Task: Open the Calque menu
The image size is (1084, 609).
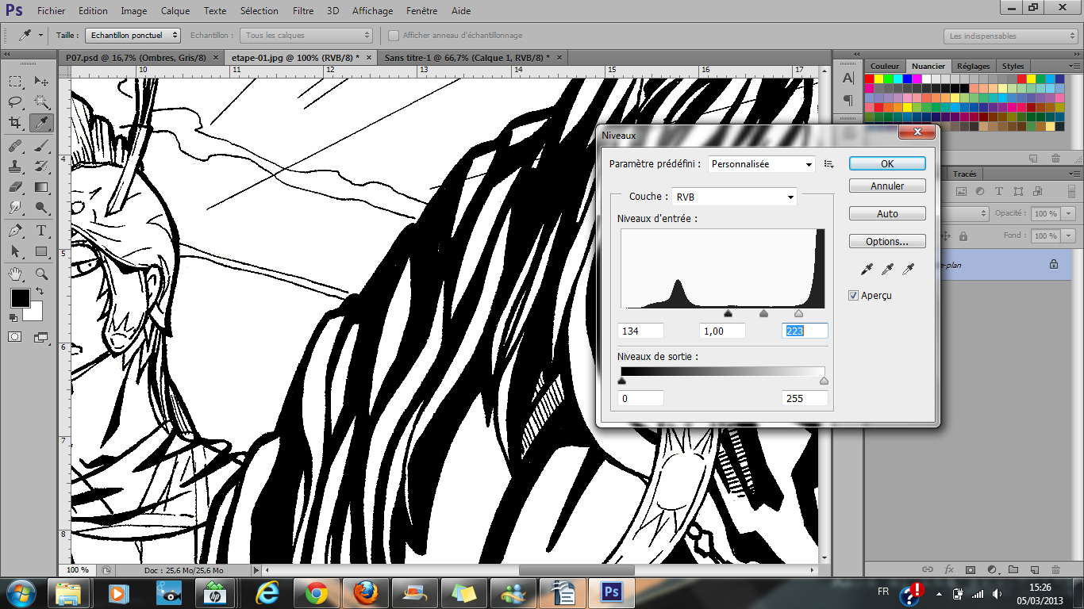Action: pyautogui.click(x=175, y=11)
